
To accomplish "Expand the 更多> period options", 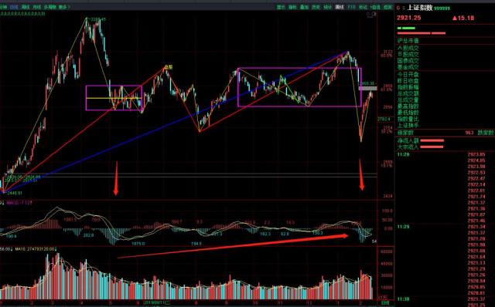I will tap(64, 7).
